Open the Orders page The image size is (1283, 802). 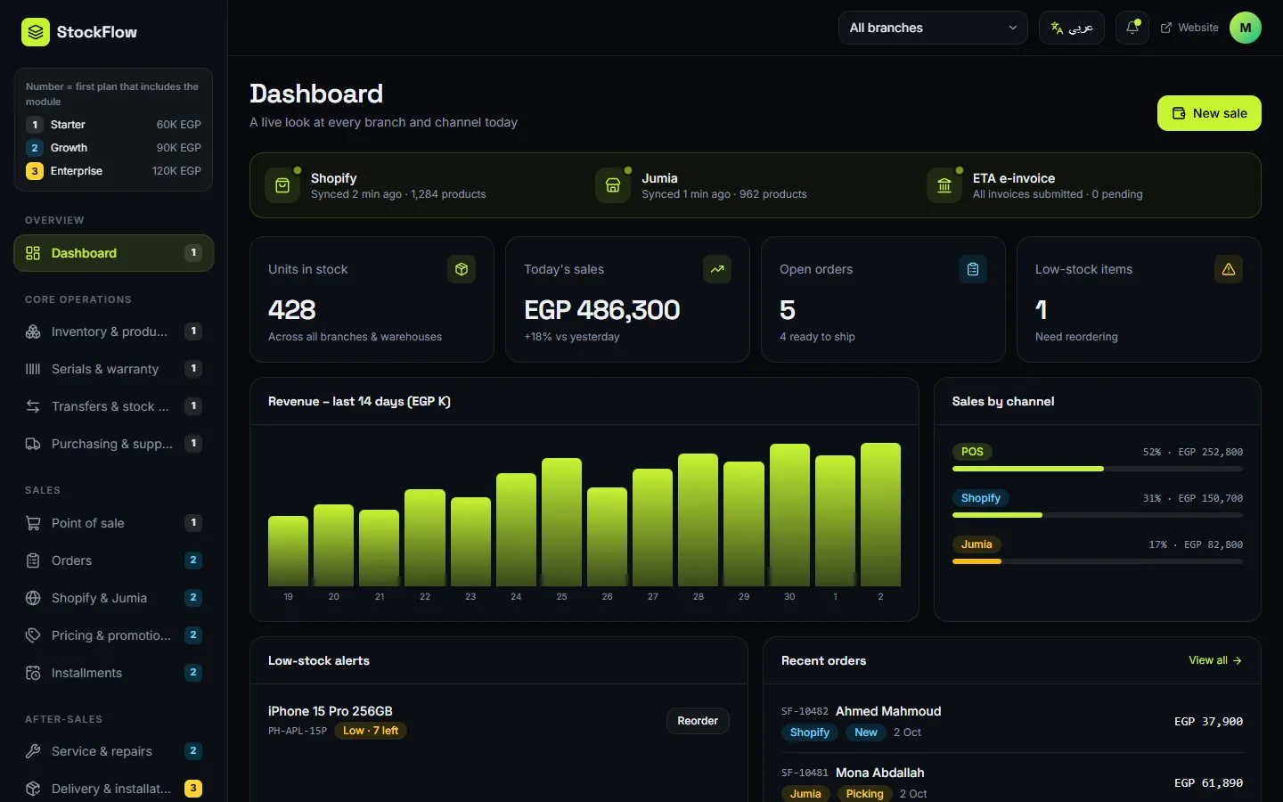(x=114, y=561)
